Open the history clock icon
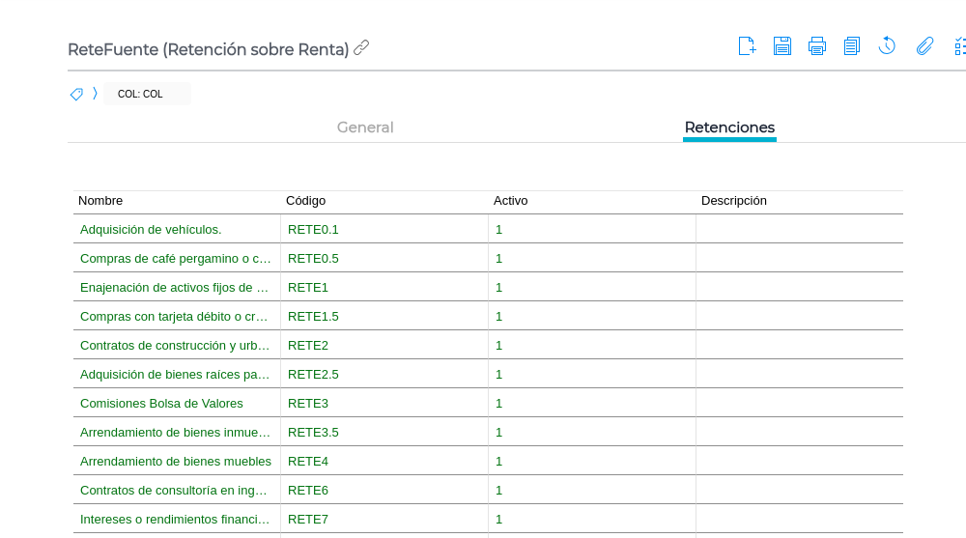 (887, 45)
